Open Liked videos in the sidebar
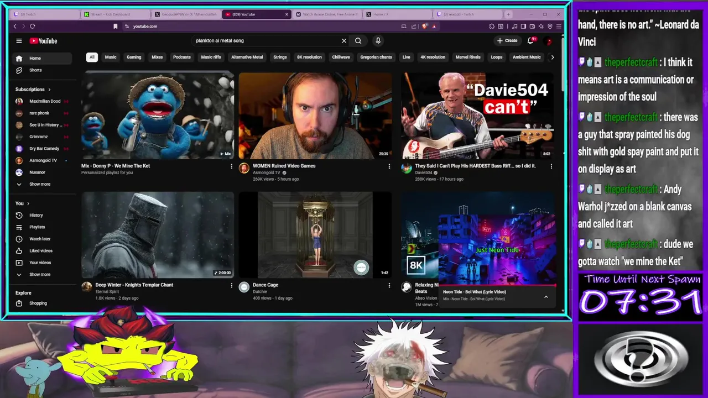The width and height of the screenshot is (708, 398). [43, 251]
